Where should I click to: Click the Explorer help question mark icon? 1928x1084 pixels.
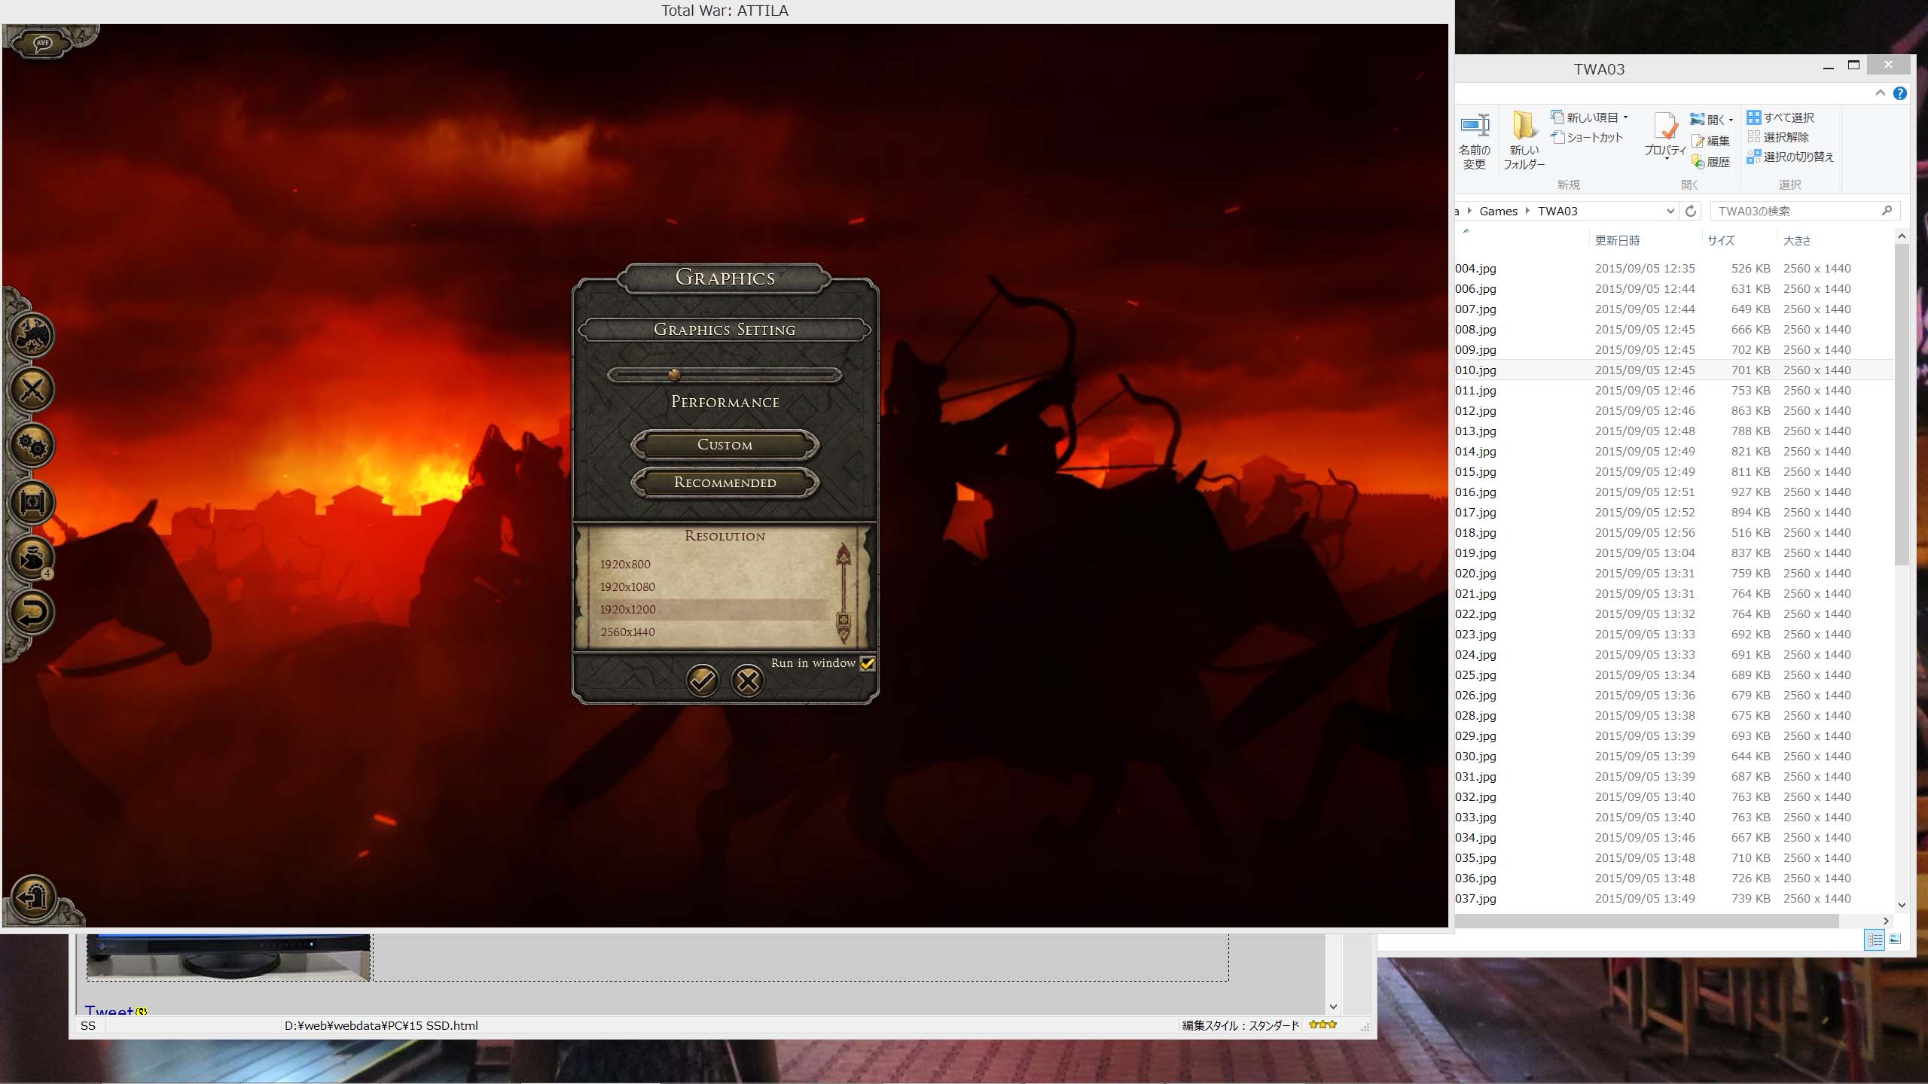coord(1900,93)
